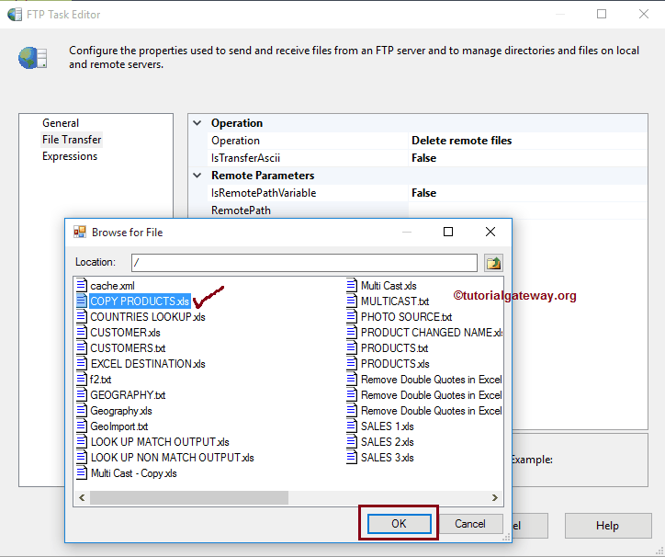Select the file name COUNTRIES LOOKUP.xls
Screen dimensions: 665x557
[148, 317]
